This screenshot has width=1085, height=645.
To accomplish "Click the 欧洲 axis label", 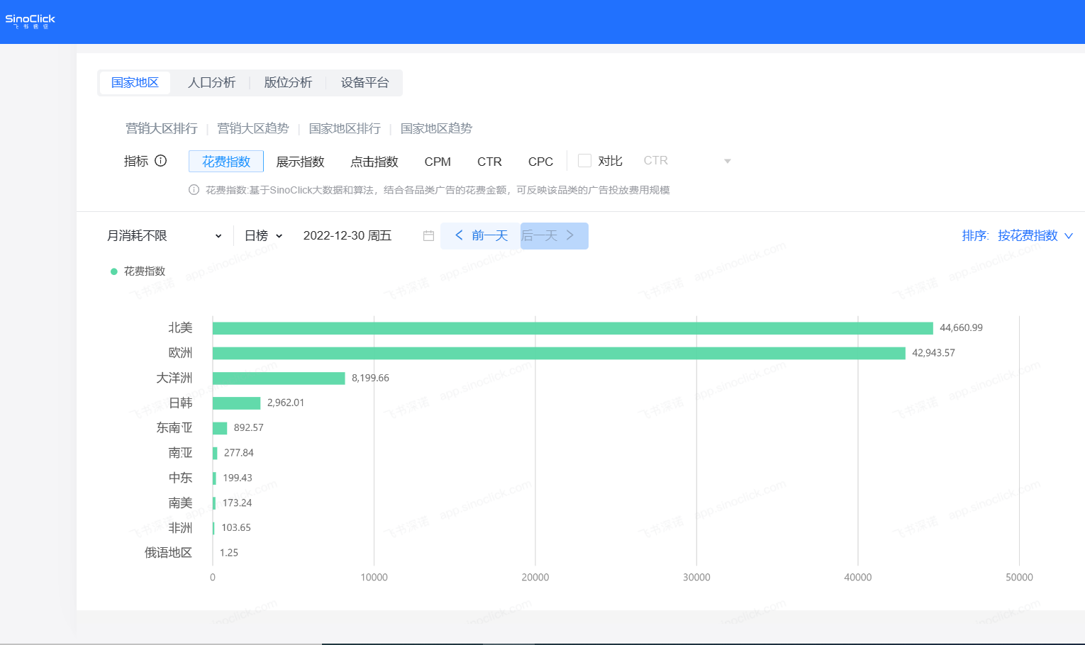I will pyautogui.click(x=180, y=352).
